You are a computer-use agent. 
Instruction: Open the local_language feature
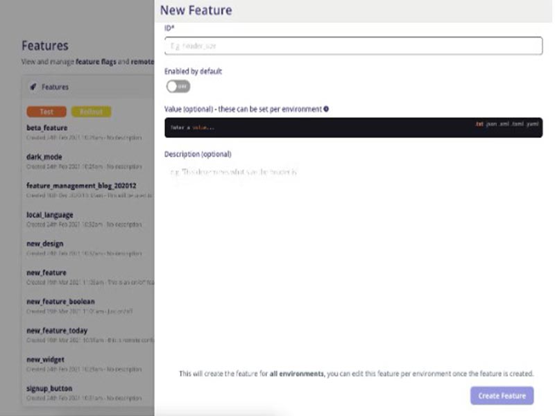49,215
